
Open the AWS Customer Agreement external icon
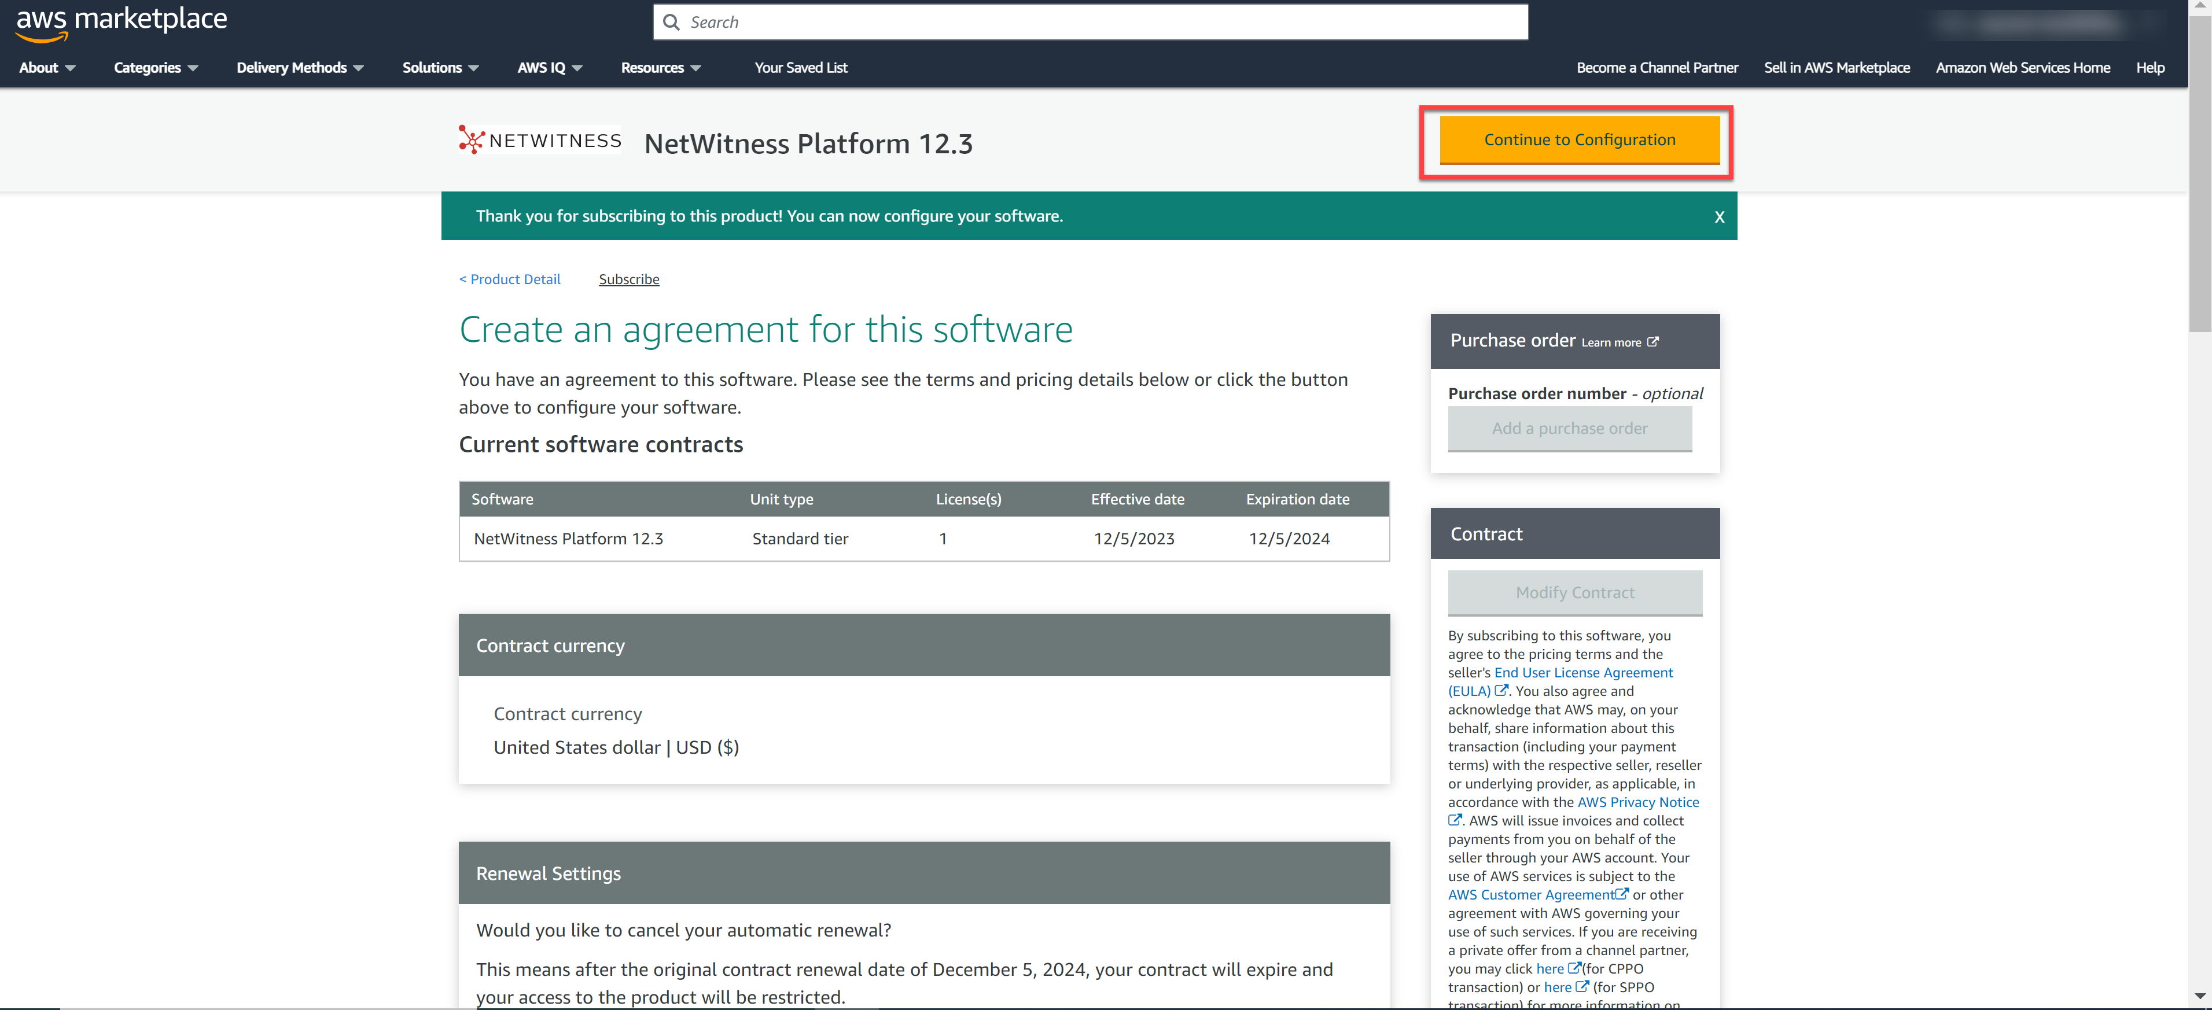[1621, 894]
